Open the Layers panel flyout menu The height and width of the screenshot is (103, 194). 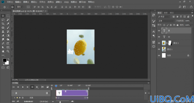[x=192, y=13]
